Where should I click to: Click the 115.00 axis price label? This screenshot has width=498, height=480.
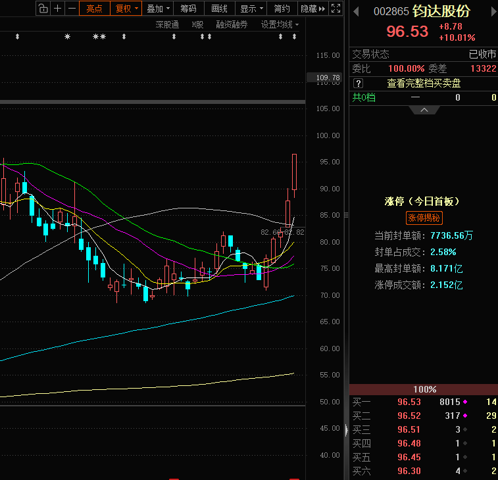pos(328,55)
